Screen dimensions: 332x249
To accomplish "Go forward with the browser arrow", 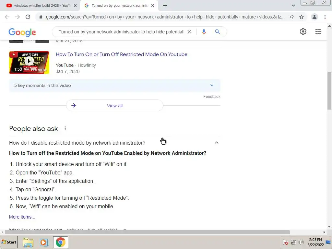I will coord(18,17).
